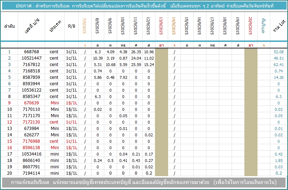Select the 11.02 cell
This screenshot has width=288, height=190.
pyautogui.click(x=149, y=58)
